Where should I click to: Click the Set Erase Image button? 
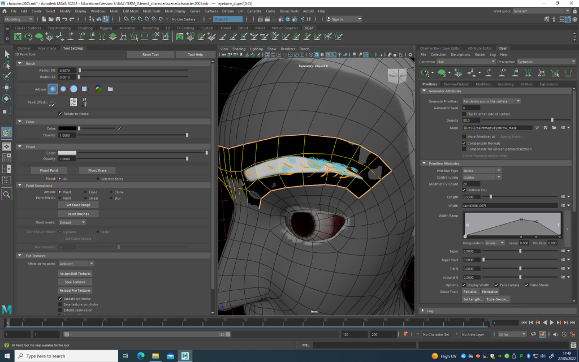coord(78,205)
